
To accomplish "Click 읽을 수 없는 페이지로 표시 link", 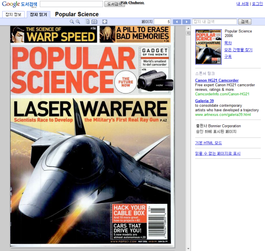I will (218, 154).
